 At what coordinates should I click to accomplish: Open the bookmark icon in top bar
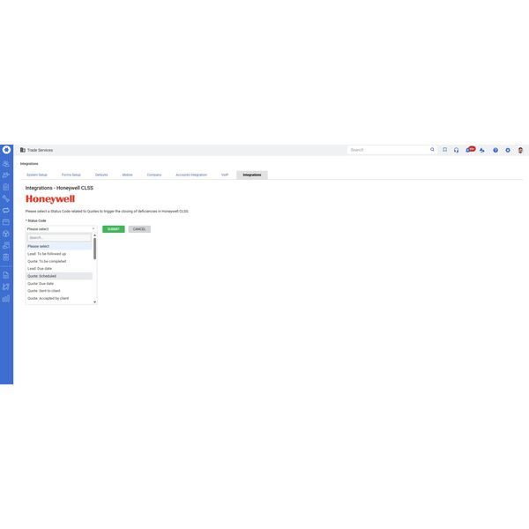(x=444, y=150)
